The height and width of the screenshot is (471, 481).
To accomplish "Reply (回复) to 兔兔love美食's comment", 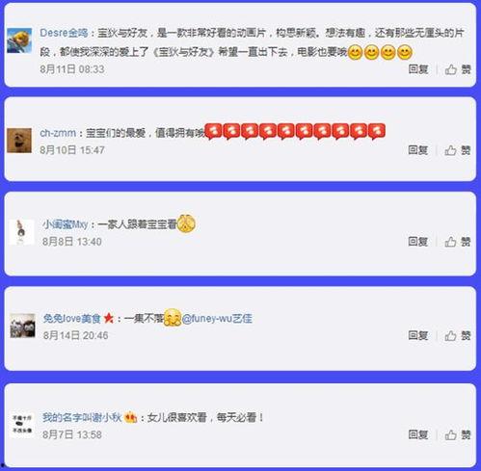I will 418,335.
